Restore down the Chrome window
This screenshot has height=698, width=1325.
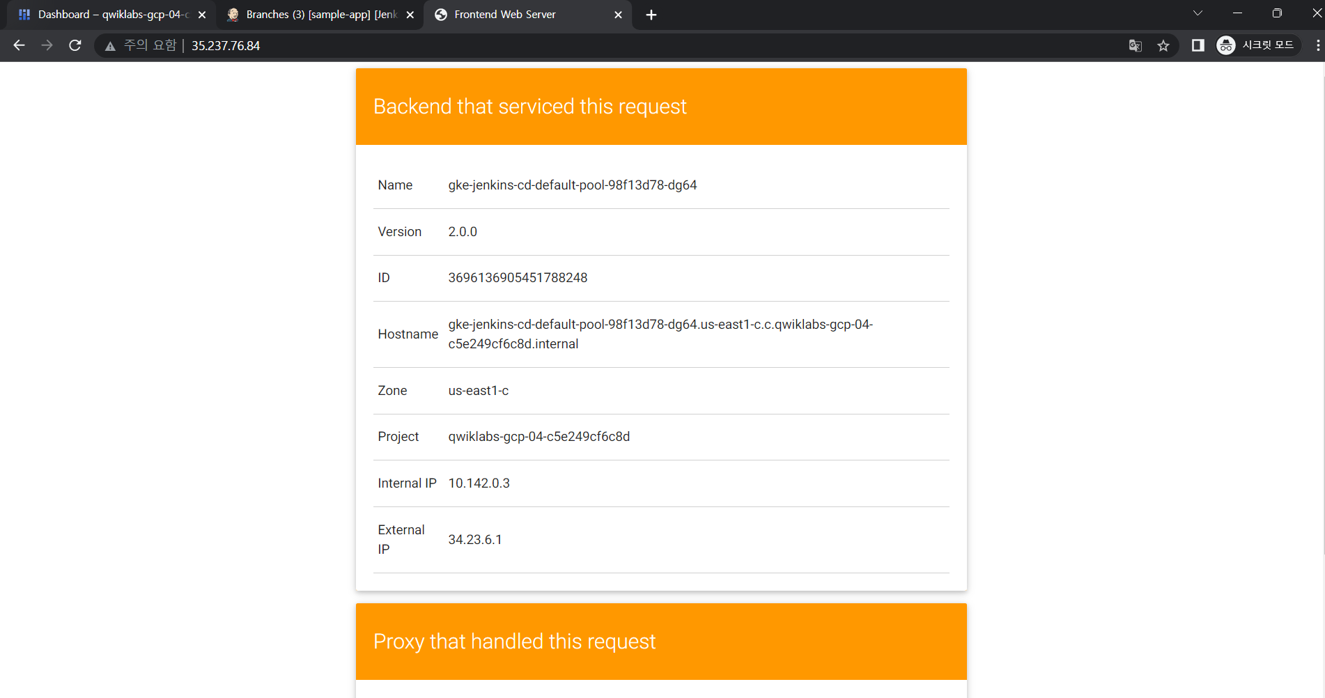point(1277,13)
